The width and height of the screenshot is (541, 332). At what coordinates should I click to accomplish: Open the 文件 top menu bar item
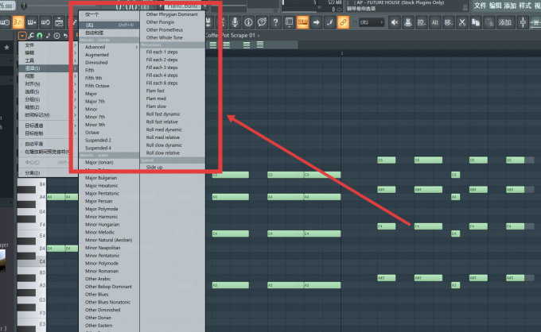(480, 6)
